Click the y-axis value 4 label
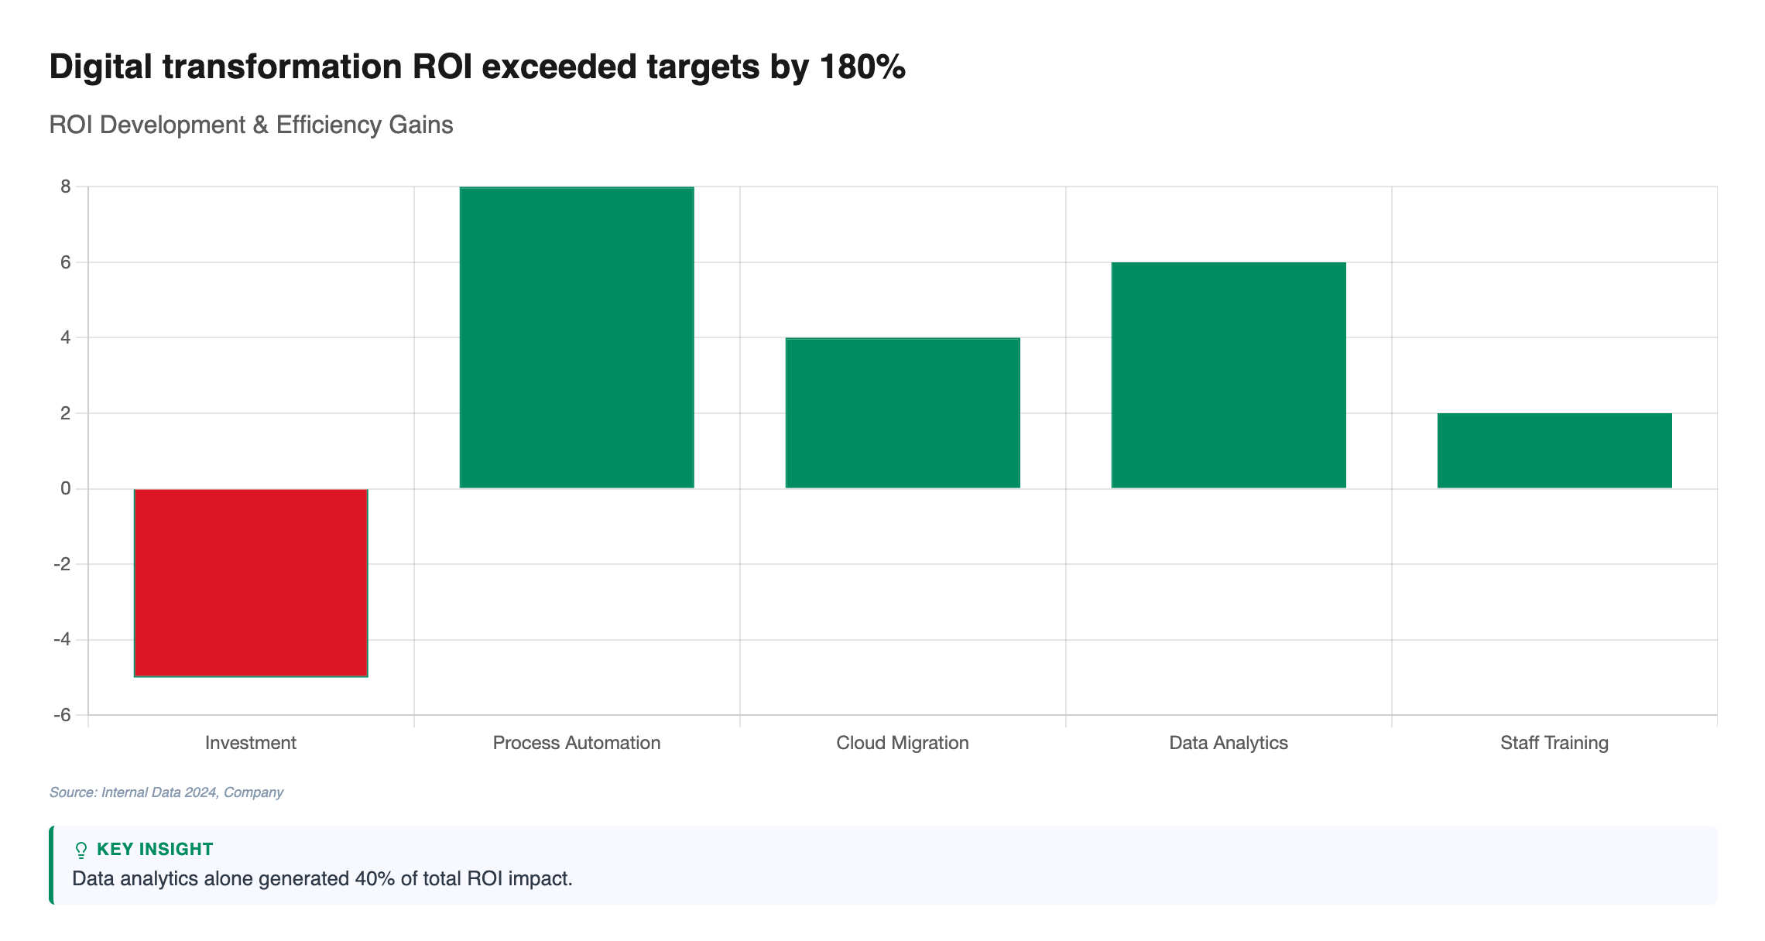1765x941 pixels. [x=65, y=337]
